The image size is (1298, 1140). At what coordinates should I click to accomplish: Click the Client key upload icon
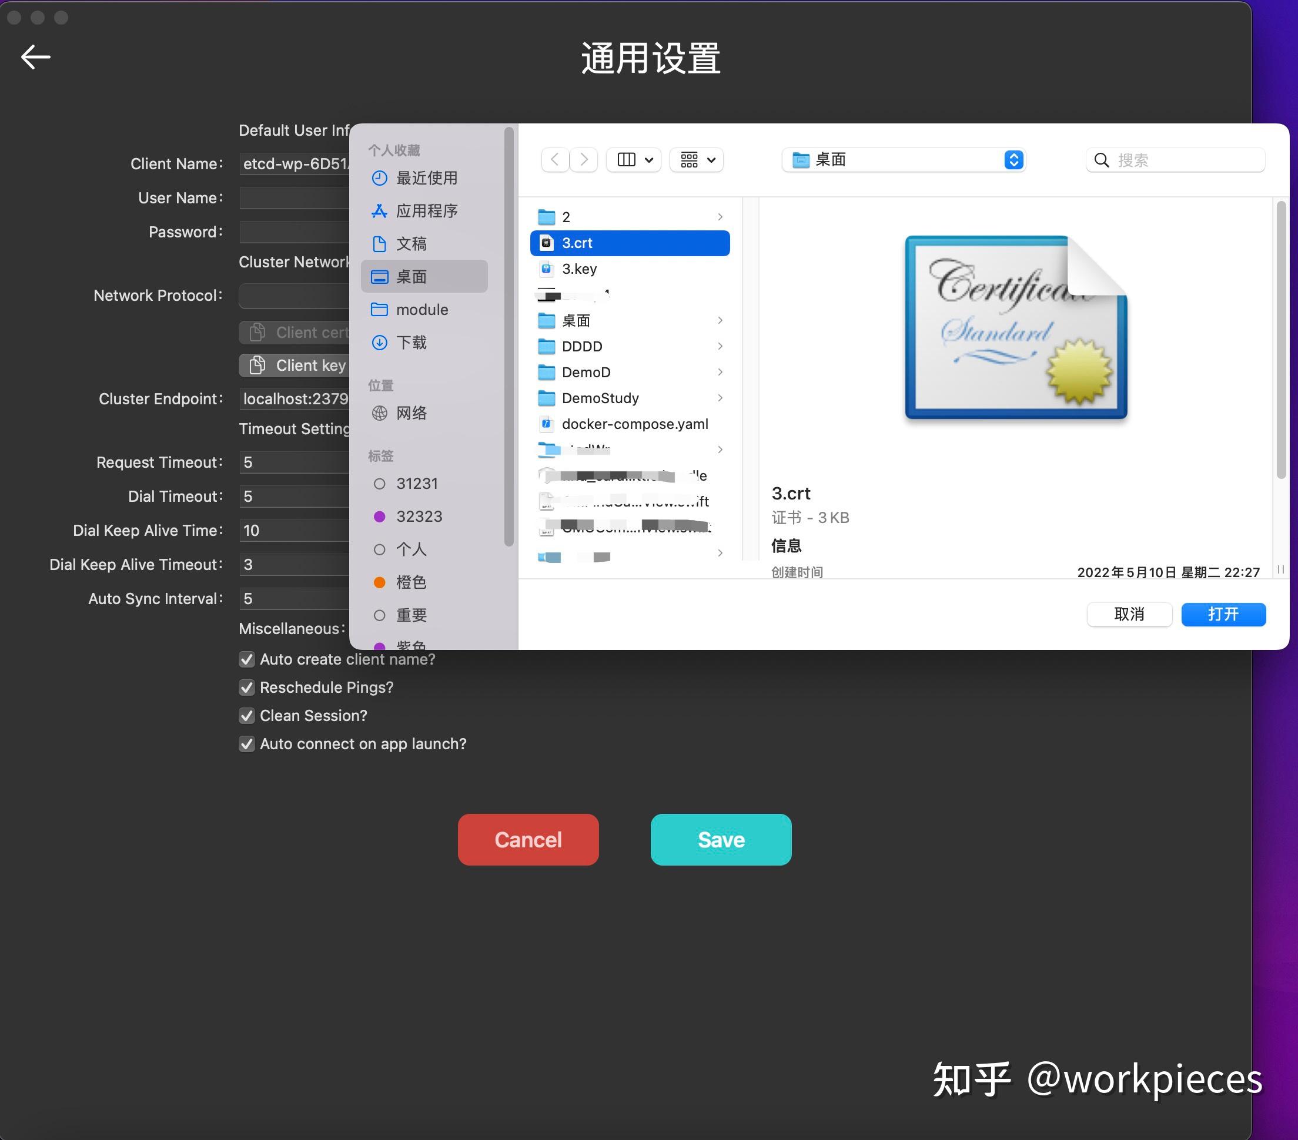coord(256,365)
